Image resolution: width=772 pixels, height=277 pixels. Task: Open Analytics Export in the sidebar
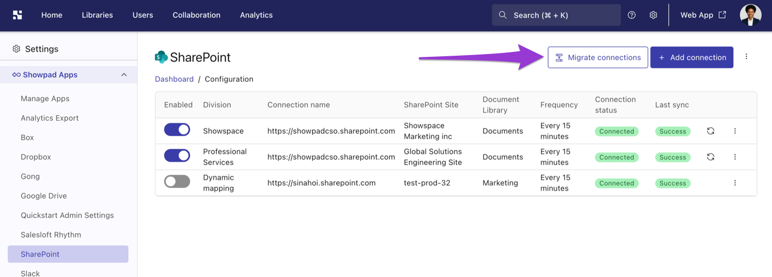pyautogui.click(x=50, y=118)
